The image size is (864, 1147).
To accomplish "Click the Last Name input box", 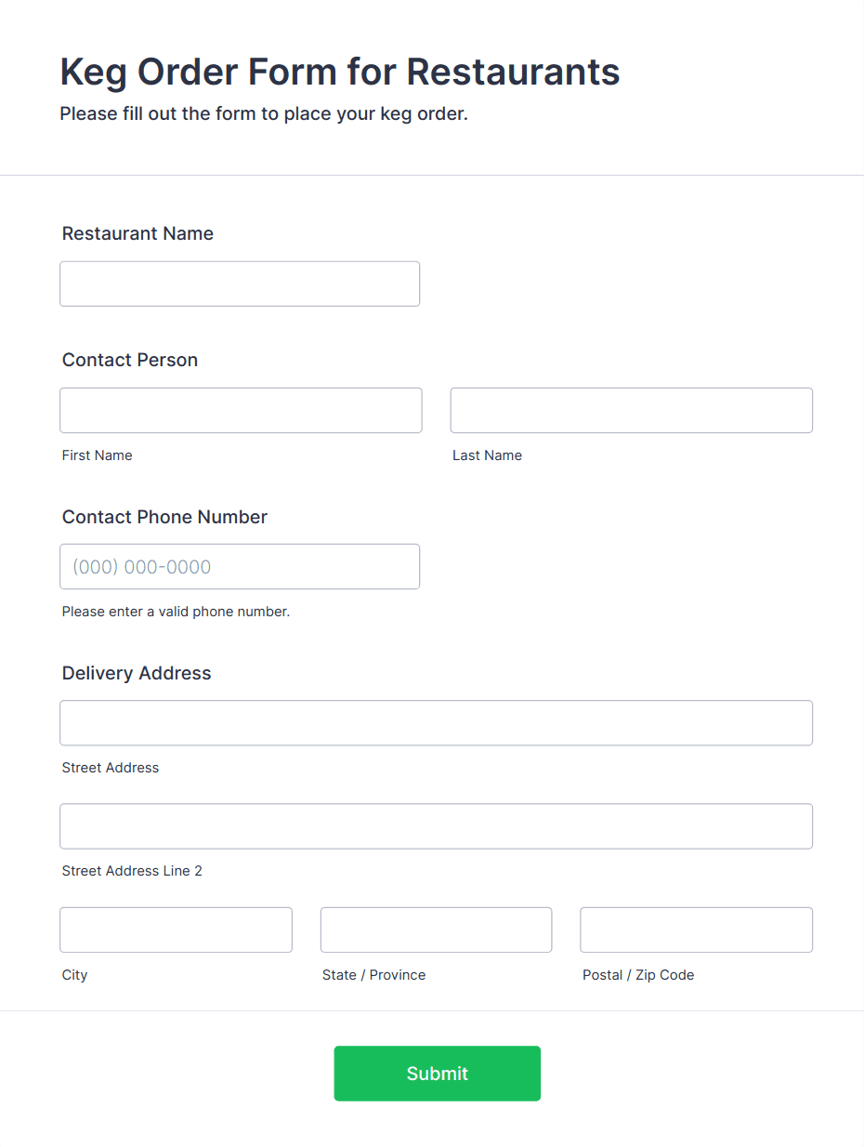I will click(631, 410).
